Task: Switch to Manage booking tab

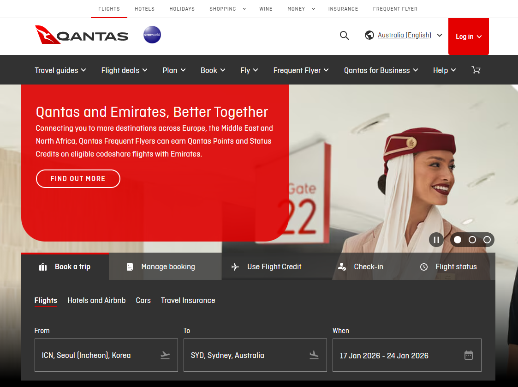Action: 165,266
